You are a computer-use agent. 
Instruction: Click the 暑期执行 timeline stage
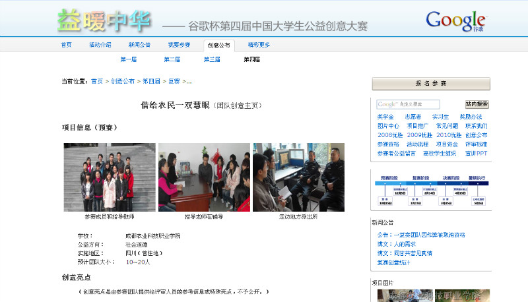(477, 178)
